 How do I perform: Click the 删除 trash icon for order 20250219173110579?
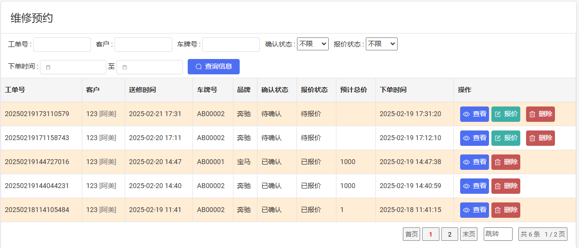pyautogui.click(x=532, y=114)
